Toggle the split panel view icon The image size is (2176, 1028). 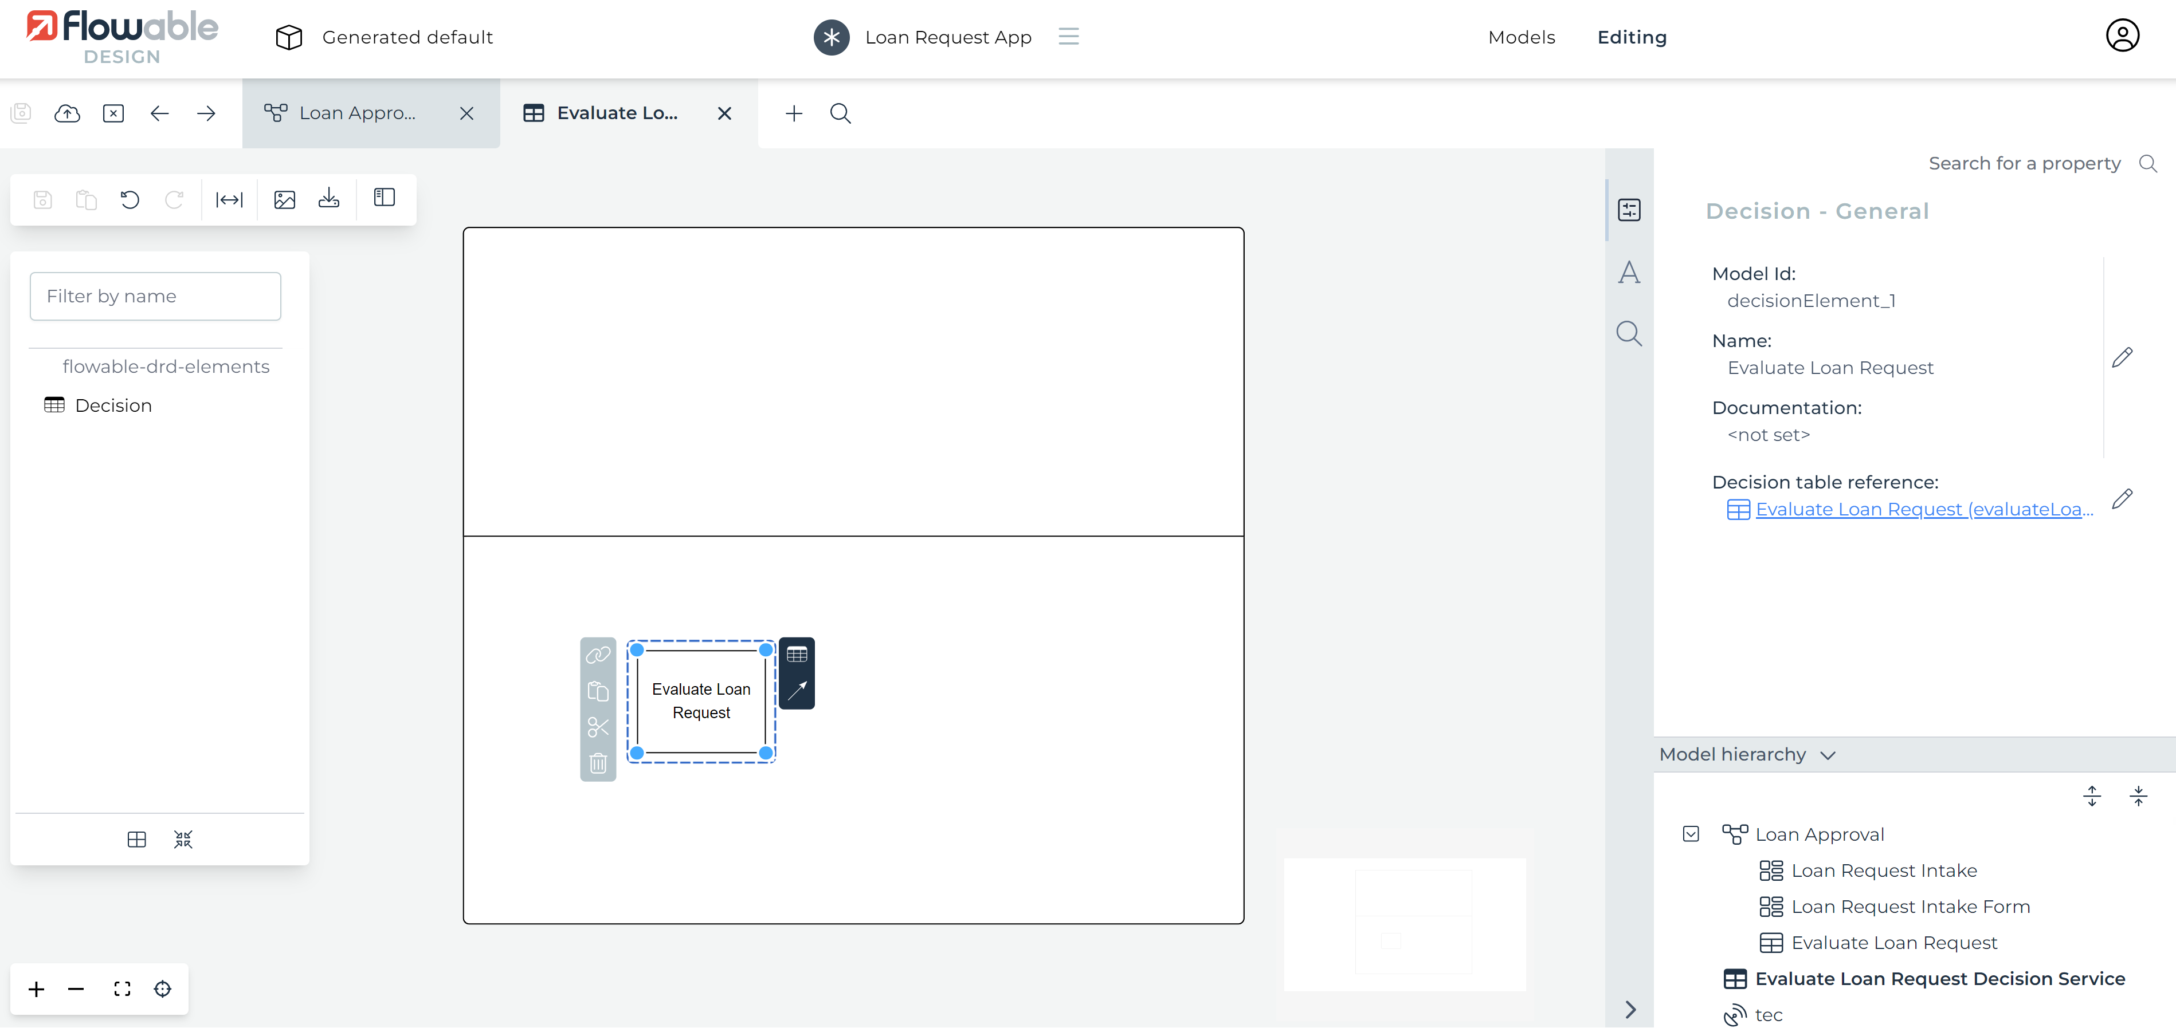pyautogui.click(x=383, y=198)
